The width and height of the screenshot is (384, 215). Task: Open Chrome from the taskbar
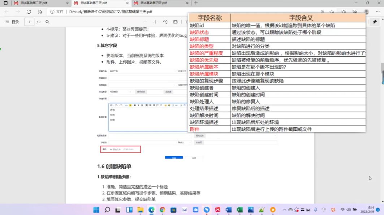(162, 210)
